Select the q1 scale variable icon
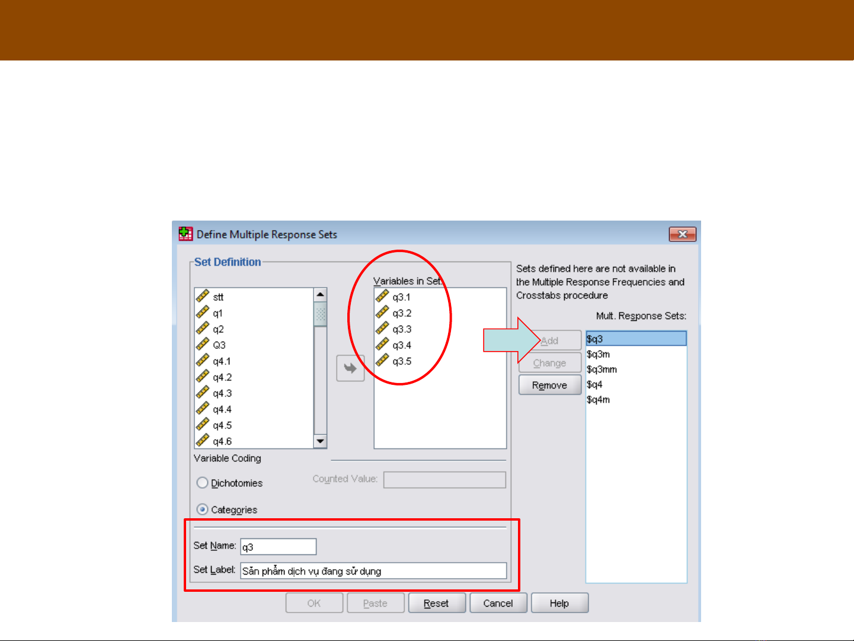Screen dimensions: 854x641 tap(203, 312)
